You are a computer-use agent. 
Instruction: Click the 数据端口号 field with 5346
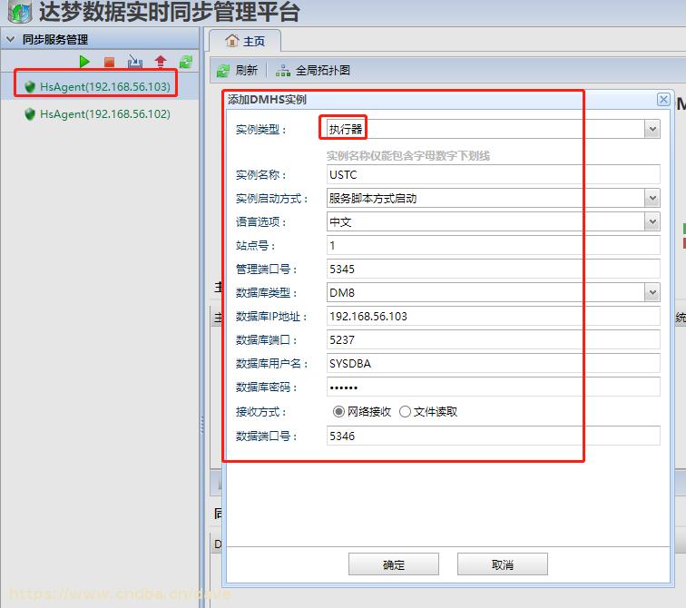tap(493, 436)
